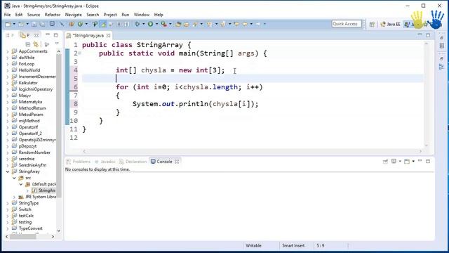Click the editor horizontal scrollbar
The width and height of the screenshot is (449, 253).
click(252, 151)
